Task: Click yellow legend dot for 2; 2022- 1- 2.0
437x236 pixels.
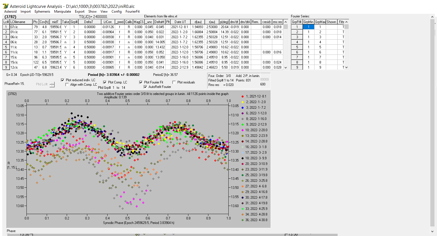Action: click(x=242, y=102)
